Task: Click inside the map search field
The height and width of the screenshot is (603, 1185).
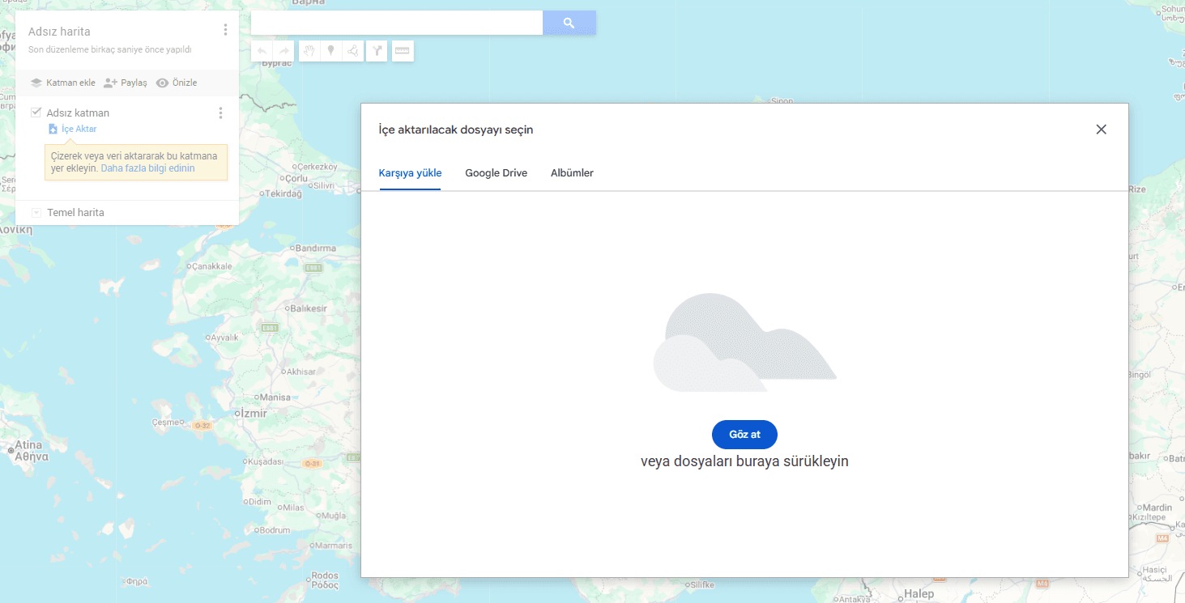Action: 396,23
